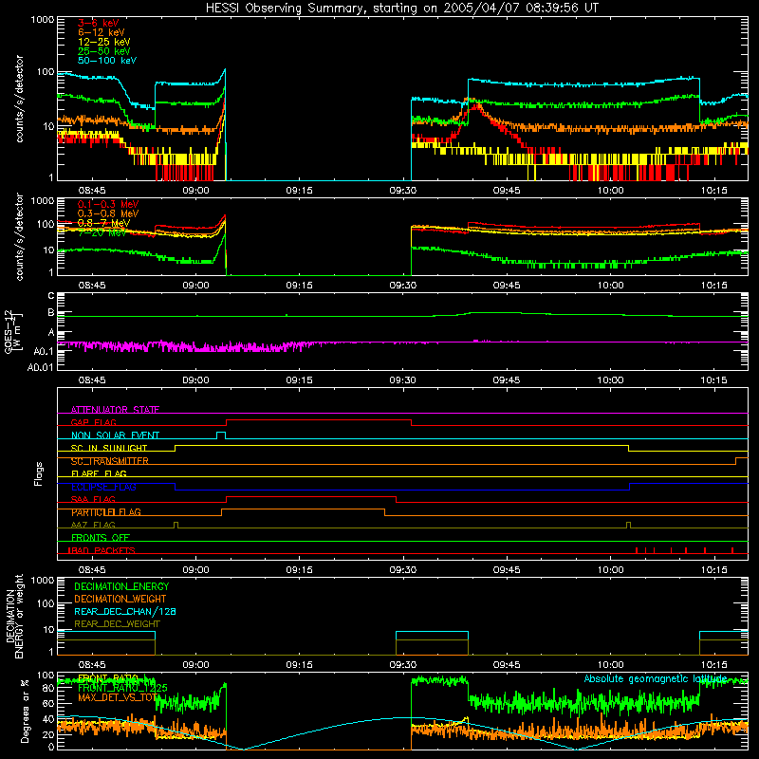759x759 pixels.
Task: Click the yellow '12-25 keV' legend label
Action: click(x=104, y=42)
